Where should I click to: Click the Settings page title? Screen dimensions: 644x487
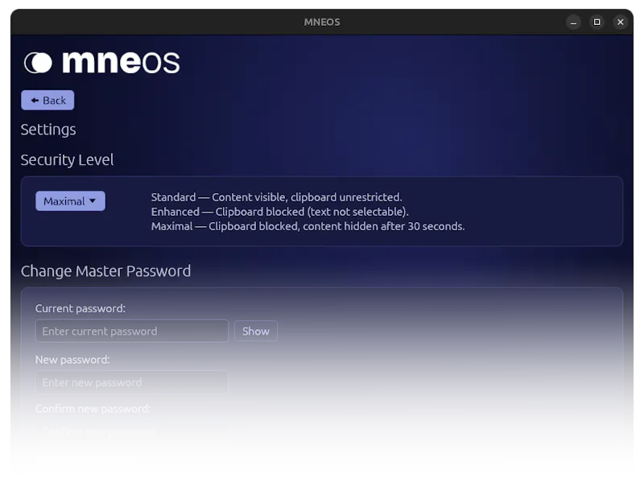[48, 130]
